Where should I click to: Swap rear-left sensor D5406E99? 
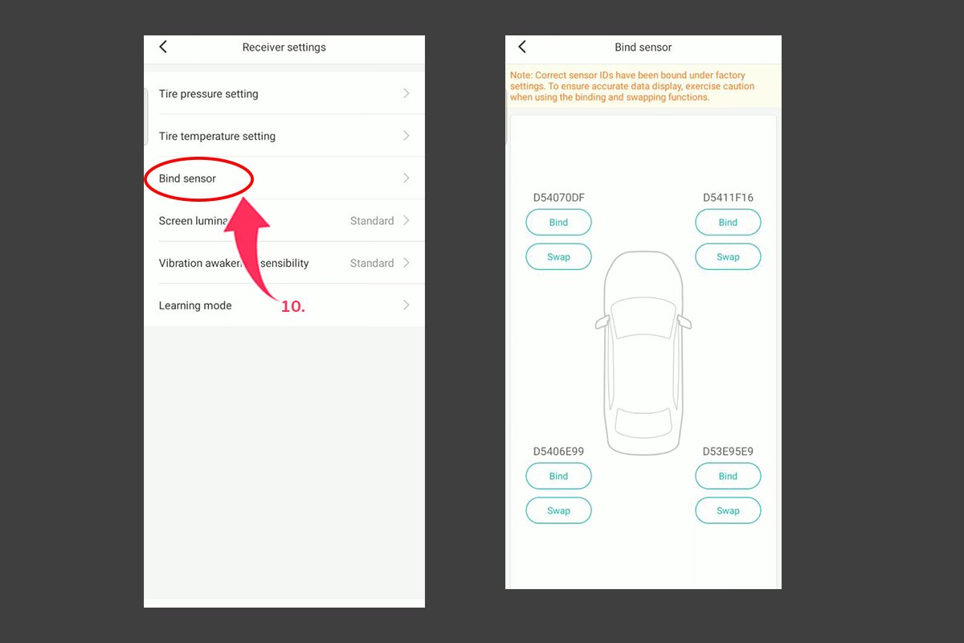click(558, 511)
